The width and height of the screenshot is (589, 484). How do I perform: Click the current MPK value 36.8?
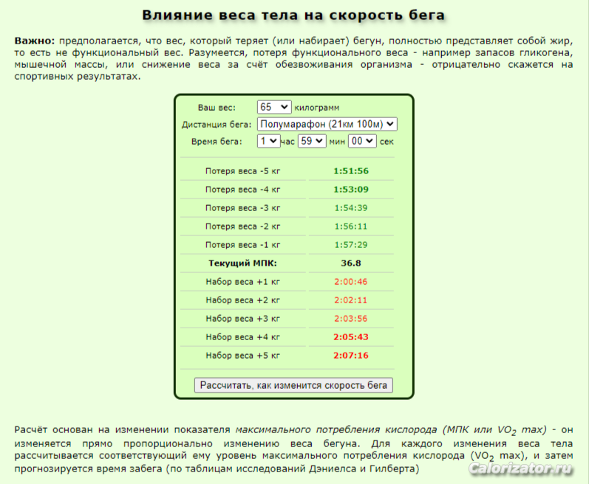(350, 263)
